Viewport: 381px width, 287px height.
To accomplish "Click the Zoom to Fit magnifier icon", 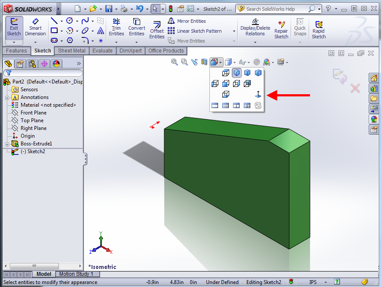I will point(175,62).
